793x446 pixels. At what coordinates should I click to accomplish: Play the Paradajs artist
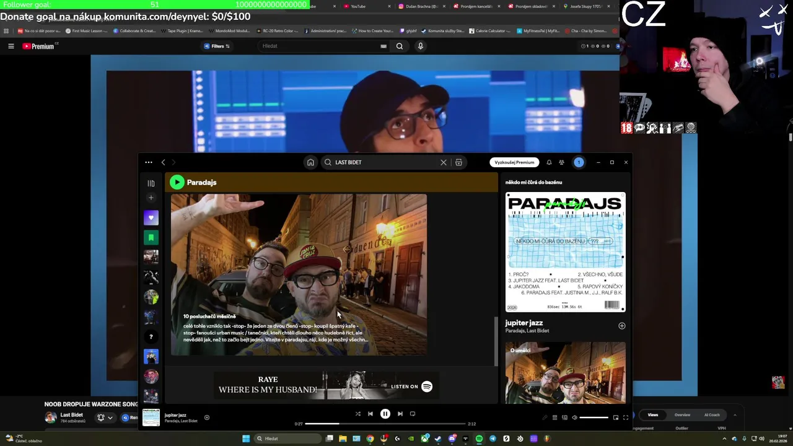coord(177,182)
